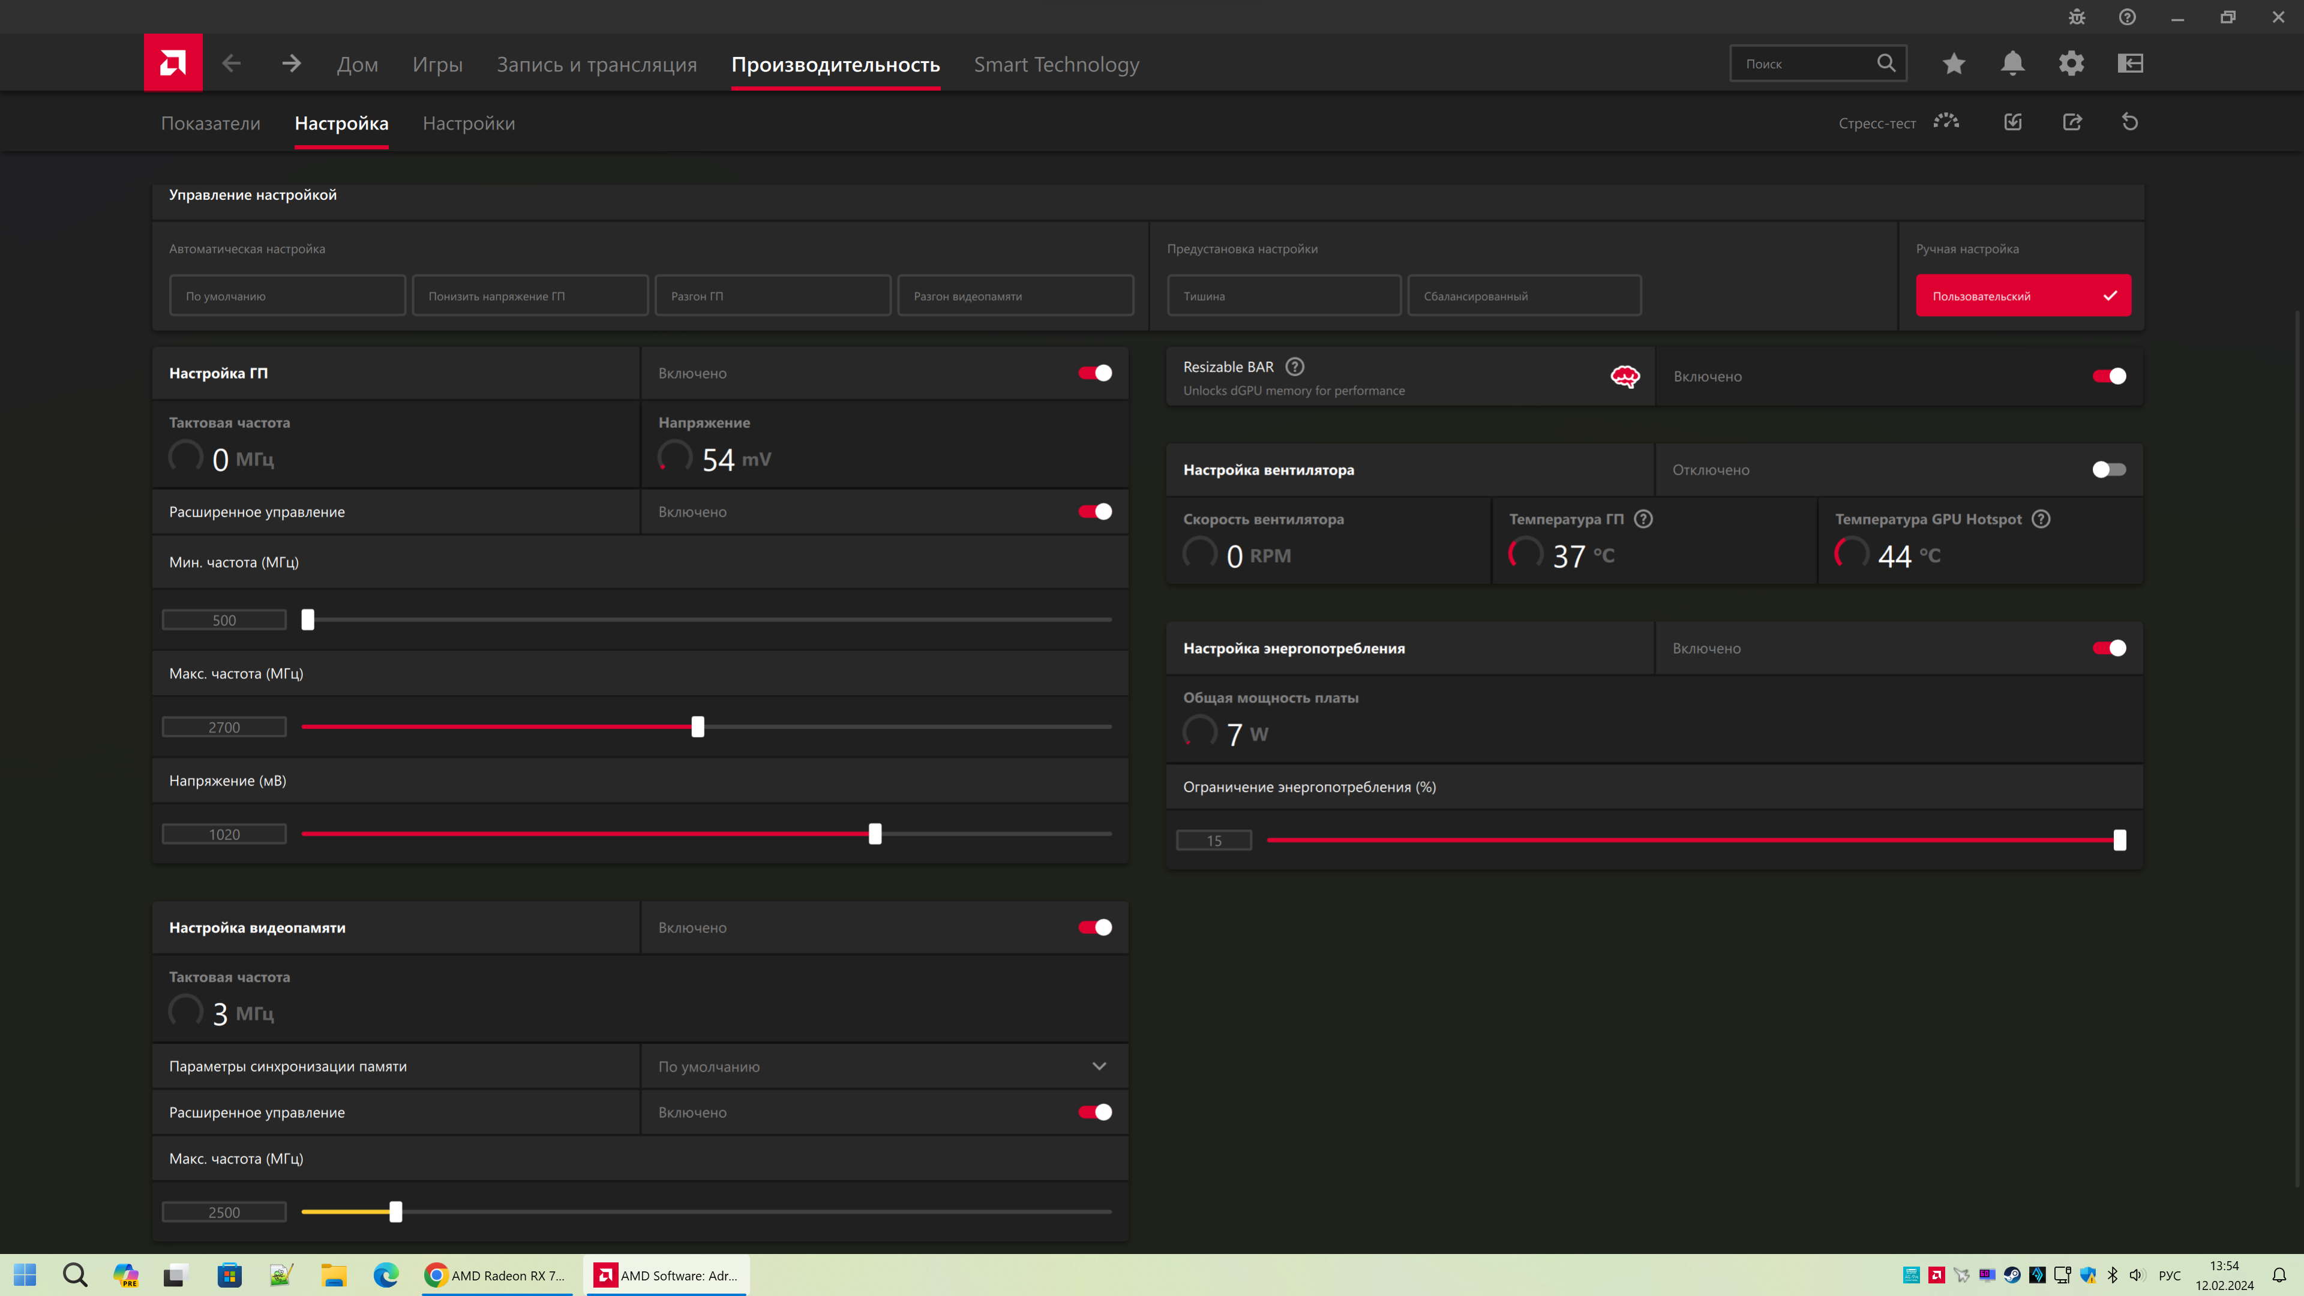
Task: Click the Разгон ГП auto-tuning button
Action: coord(772,296)
